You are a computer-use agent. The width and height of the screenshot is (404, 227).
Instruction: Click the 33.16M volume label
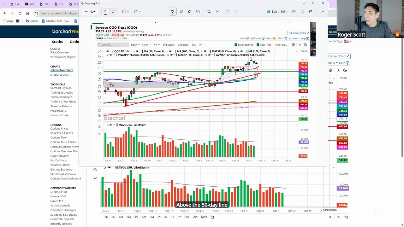343,188
